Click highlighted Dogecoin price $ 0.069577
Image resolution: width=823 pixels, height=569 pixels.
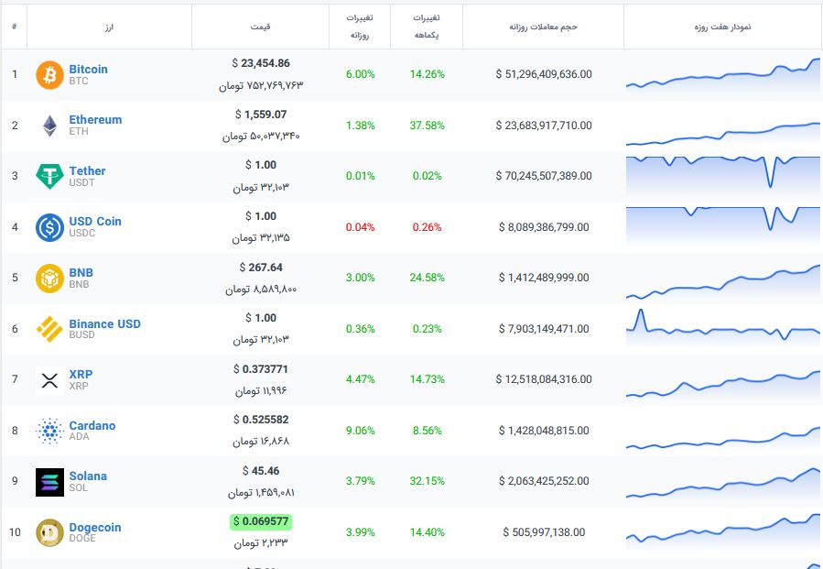tap(261, 521)
